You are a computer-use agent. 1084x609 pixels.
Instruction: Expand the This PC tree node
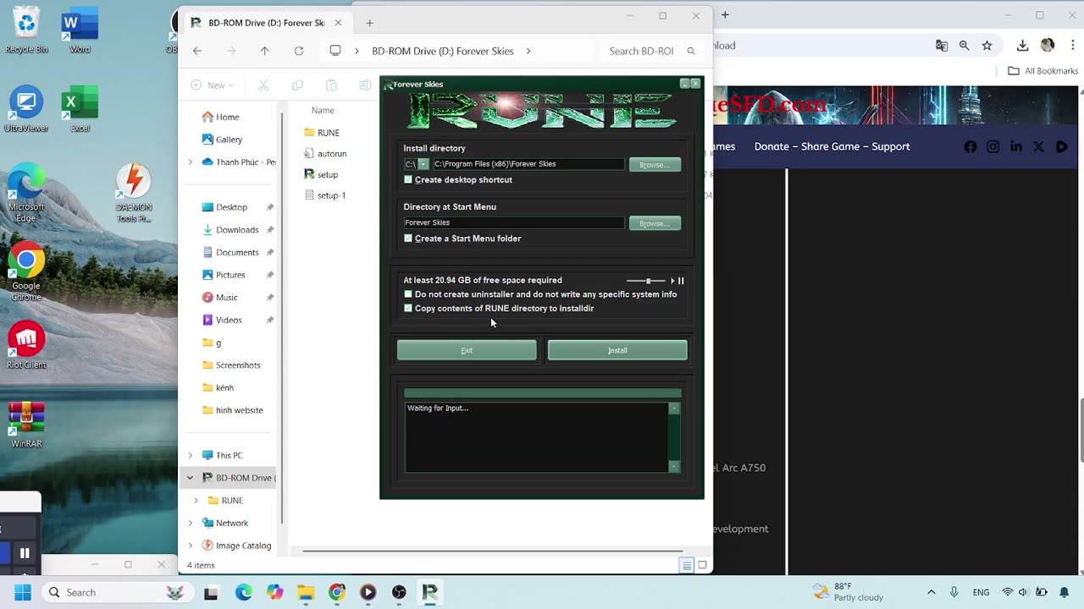(x=190, y=455)
